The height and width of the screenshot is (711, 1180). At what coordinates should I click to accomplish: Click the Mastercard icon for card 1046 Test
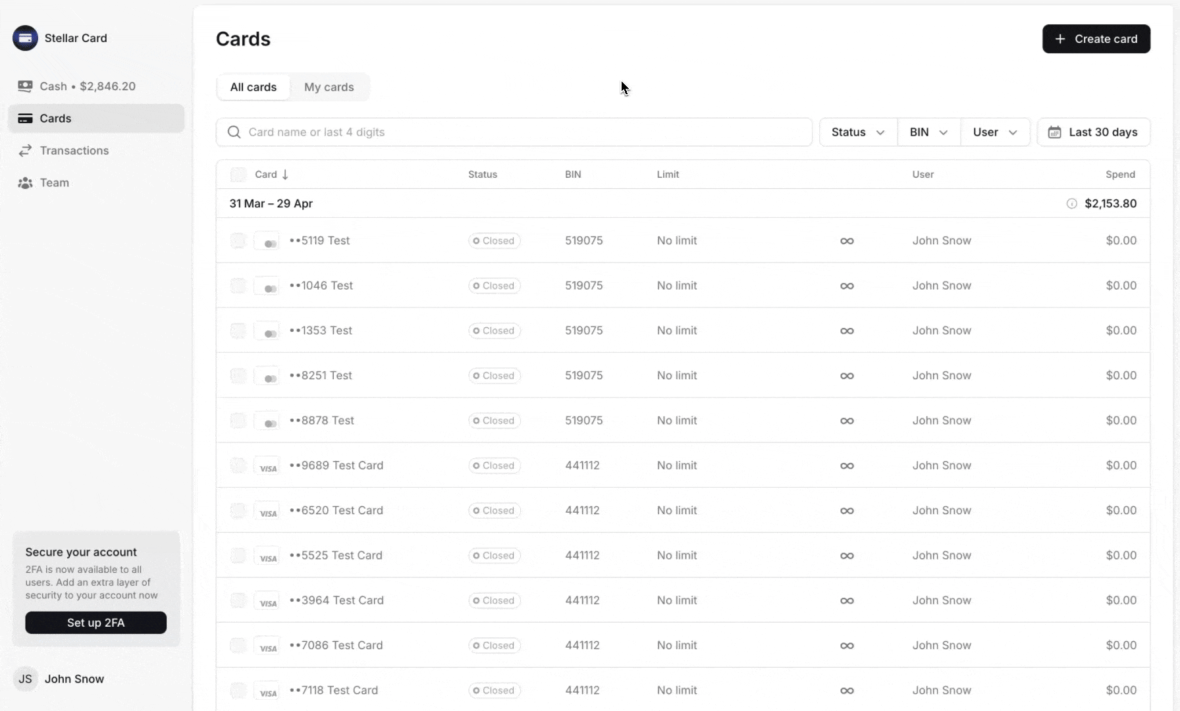point(267,286)
